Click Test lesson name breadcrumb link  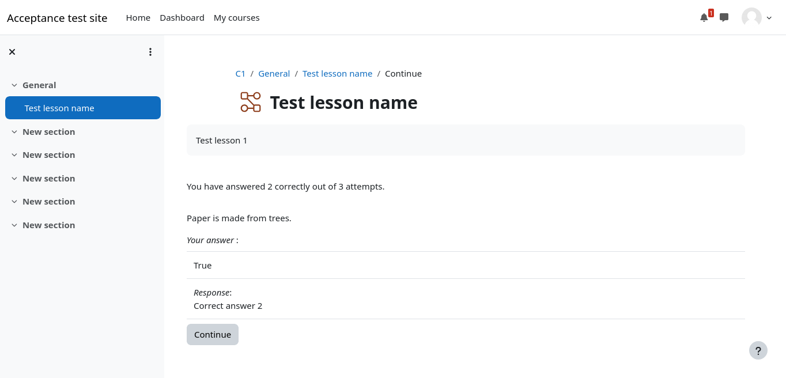337,74
